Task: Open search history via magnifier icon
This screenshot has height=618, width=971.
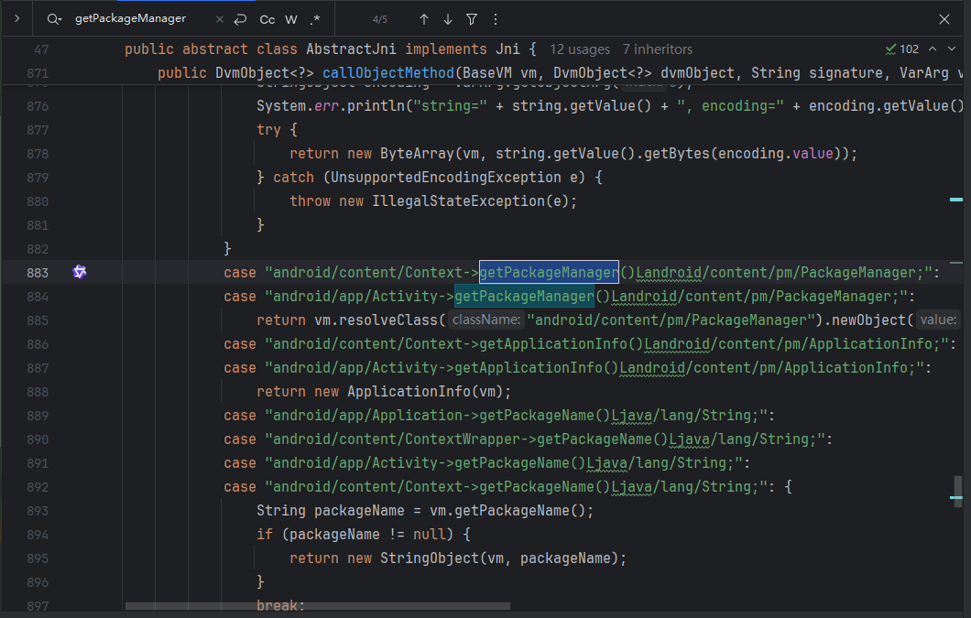Action: [55, 19]
